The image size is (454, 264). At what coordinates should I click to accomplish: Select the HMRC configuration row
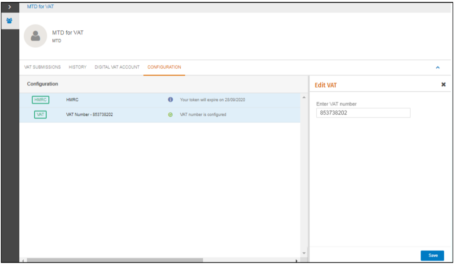tap(160, 100)
